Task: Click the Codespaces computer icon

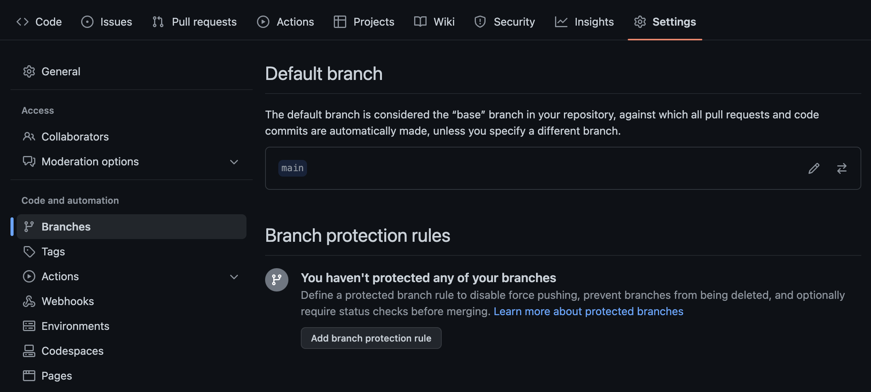Action: tap(29, 351)
